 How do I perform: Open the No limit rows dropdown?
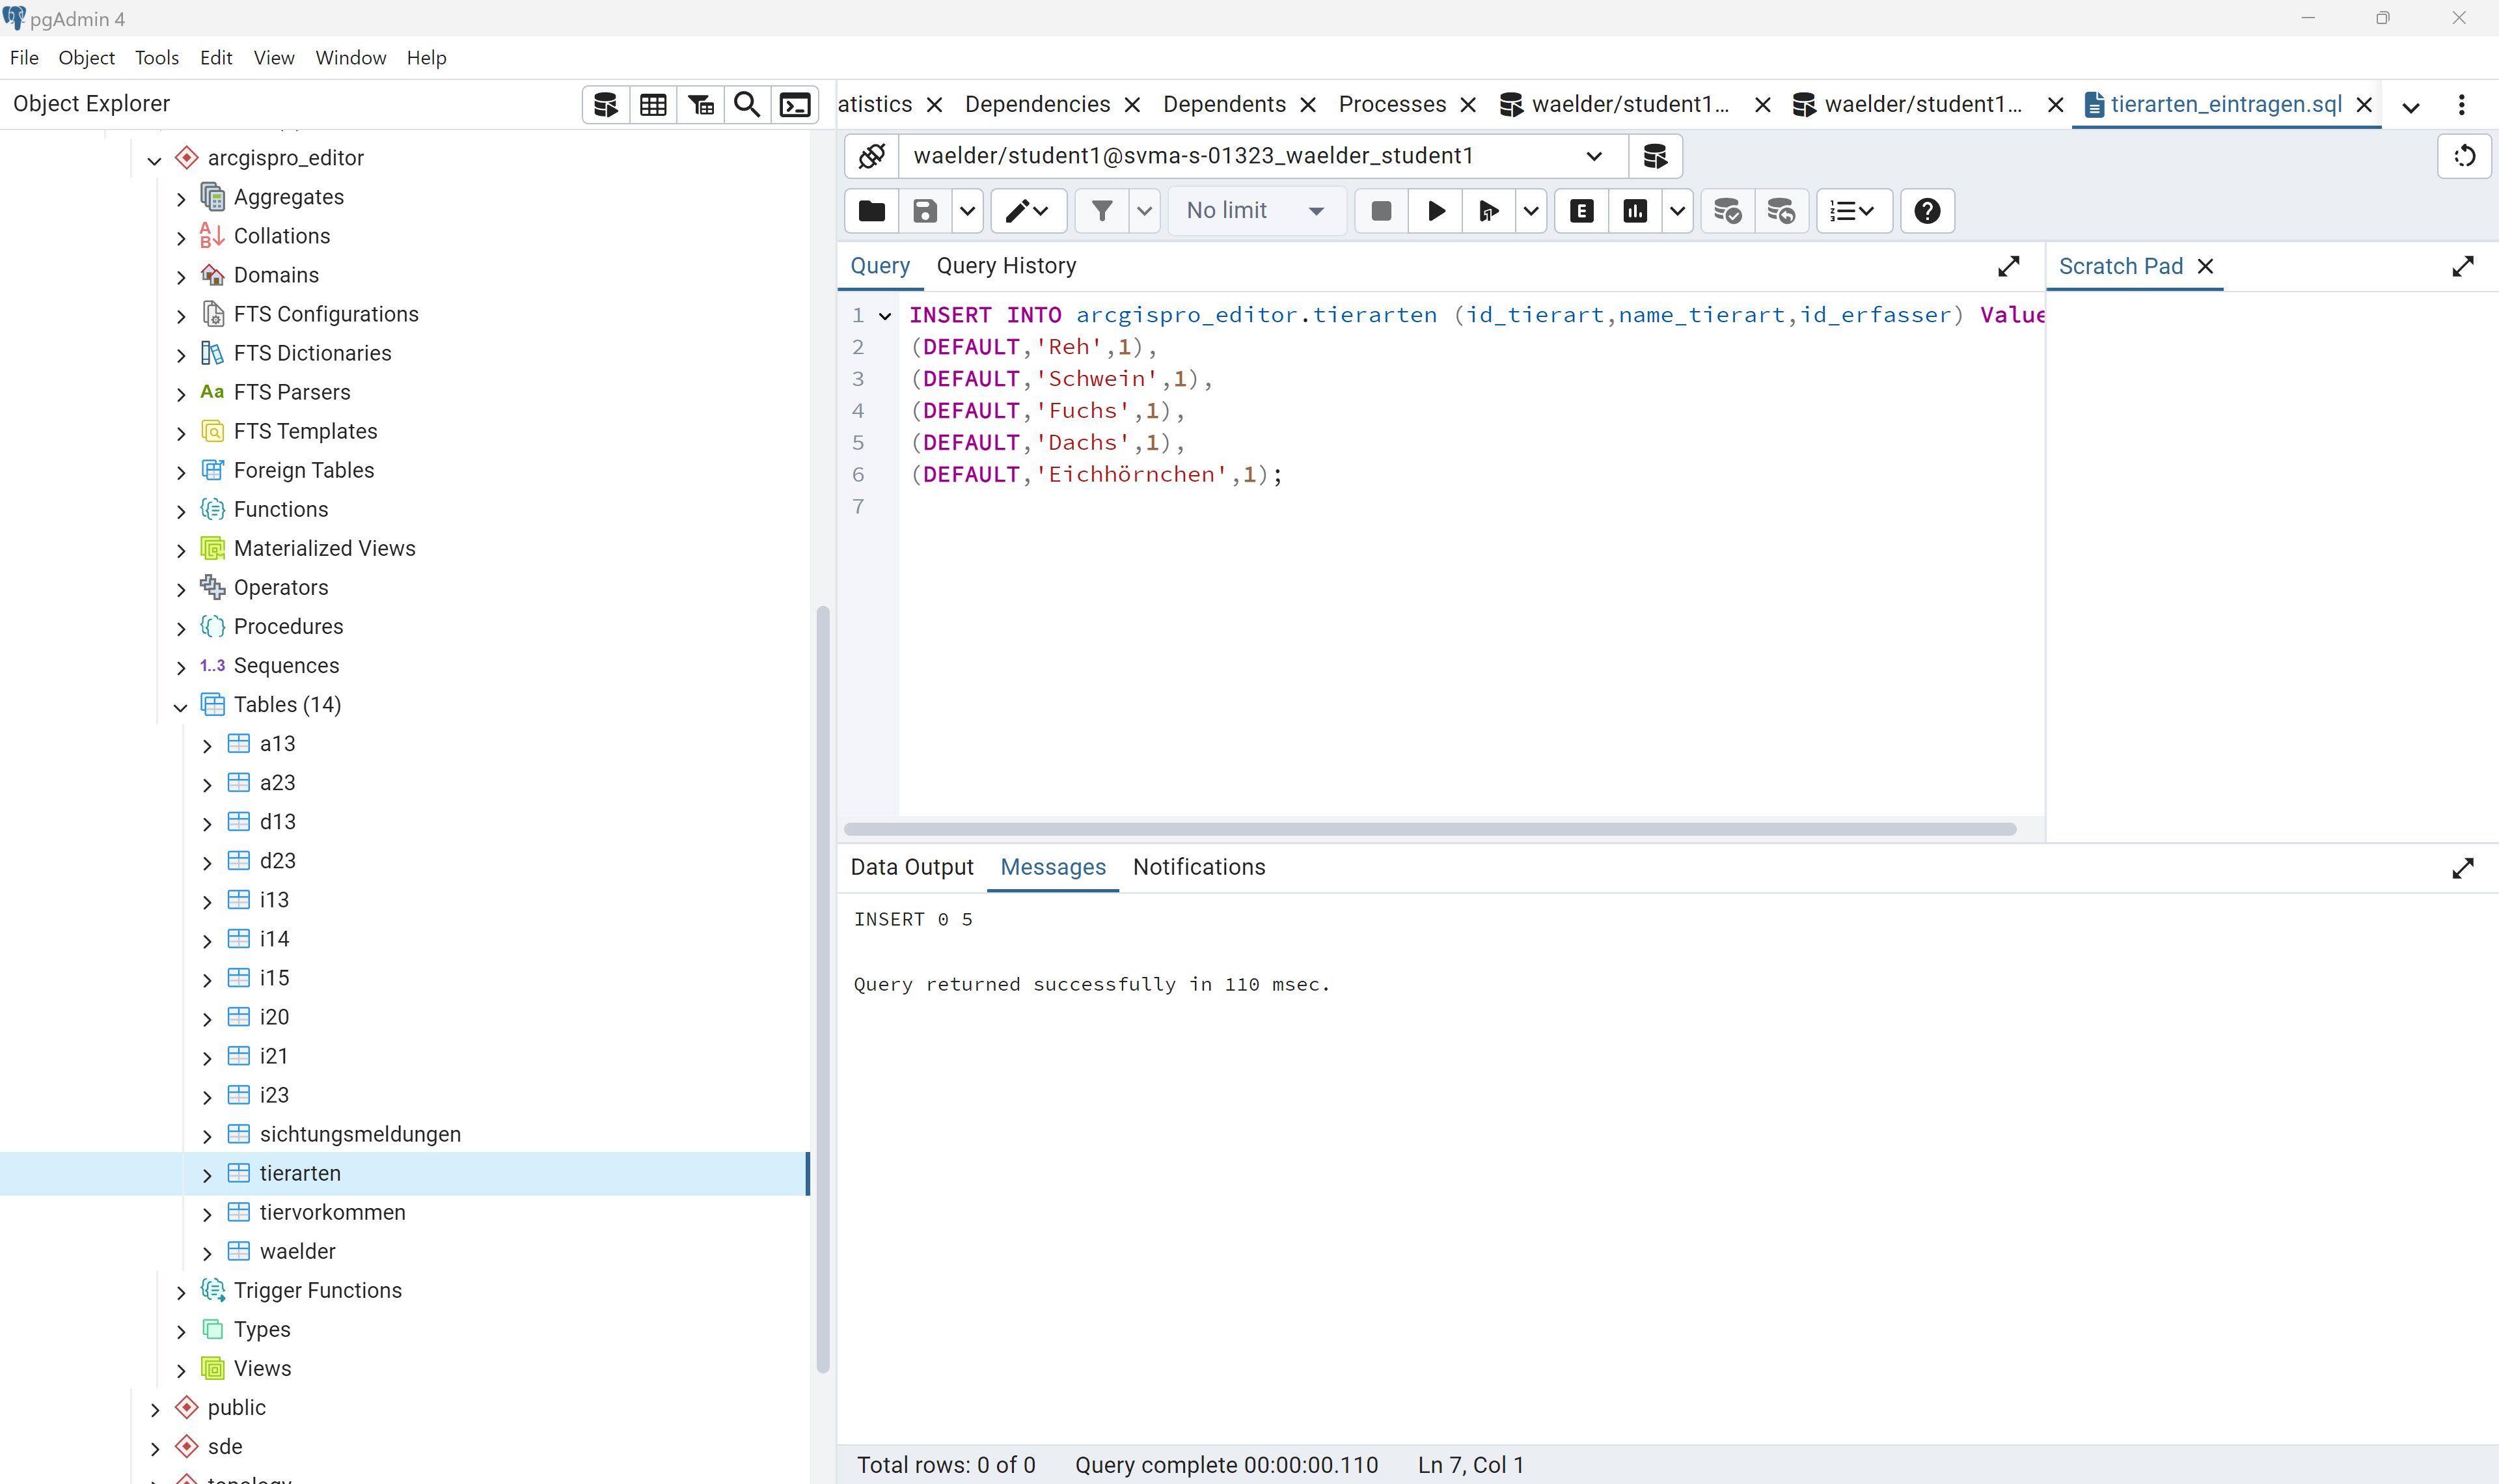1255,211
